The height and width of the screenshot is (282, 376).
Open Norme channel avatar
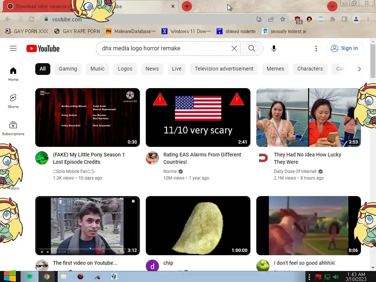point(152,158)
